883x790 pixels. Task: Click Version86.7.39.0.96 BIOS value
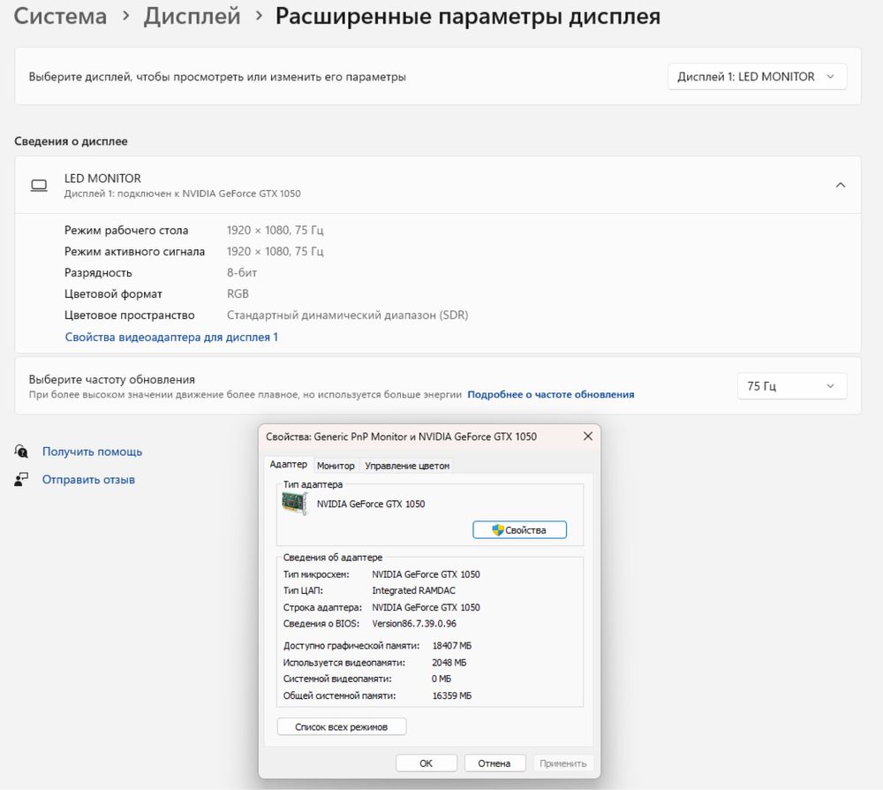tap(414, 624)
